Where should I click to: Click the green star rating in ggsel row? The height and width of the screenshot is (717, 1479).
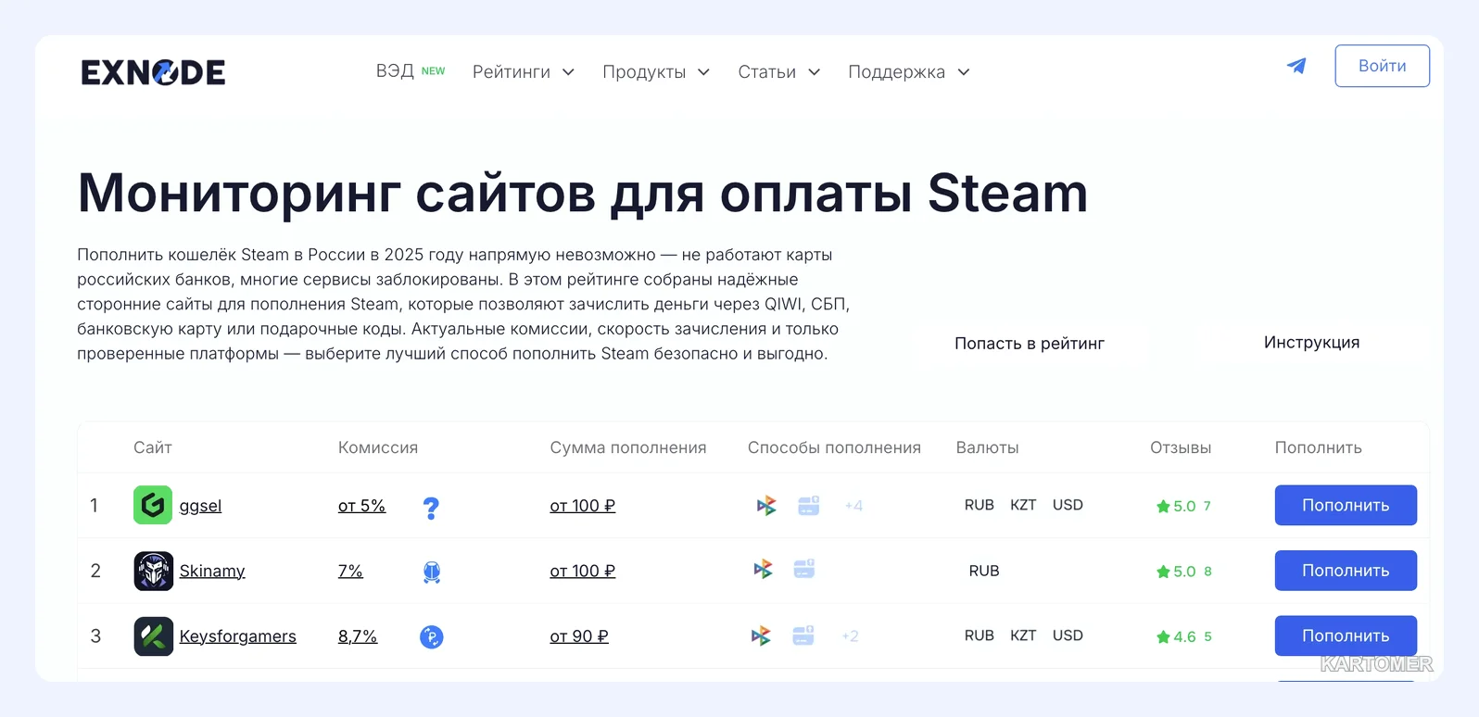click(1176, 506)
